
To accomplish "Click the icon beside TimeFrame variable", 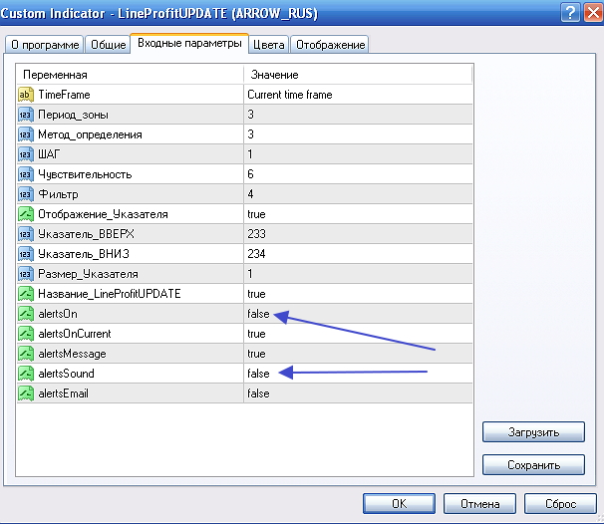I will point(26,95).
